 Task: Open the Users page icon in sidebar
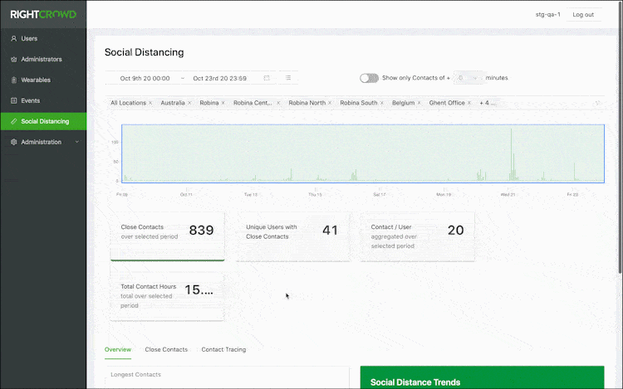[14, 38]
